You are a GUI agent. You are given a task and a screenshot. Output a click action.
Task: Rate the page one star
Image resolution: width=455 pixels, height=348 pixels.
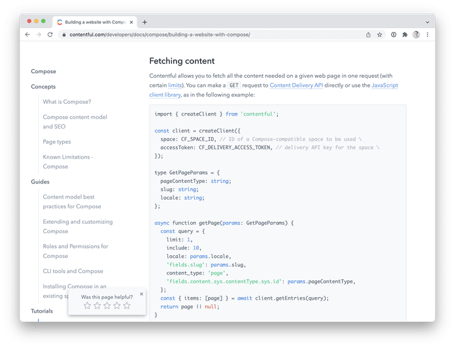[86, 306]
